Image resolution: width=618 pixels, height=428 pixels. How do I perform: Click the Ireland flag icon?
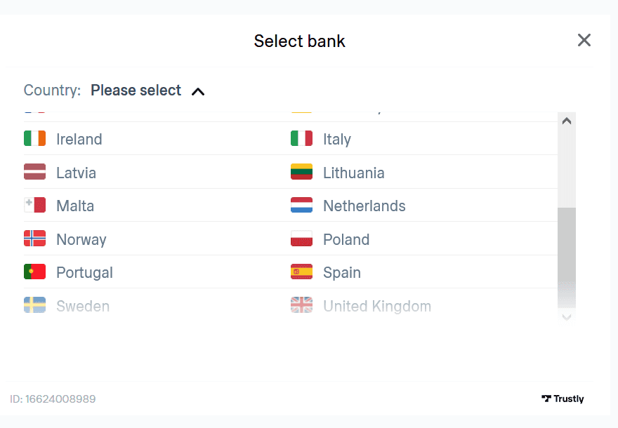pyautogui.click(x=34, y=139)
